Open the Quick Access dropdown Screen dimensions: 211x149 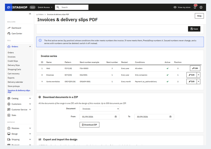[x=45, y=7]
